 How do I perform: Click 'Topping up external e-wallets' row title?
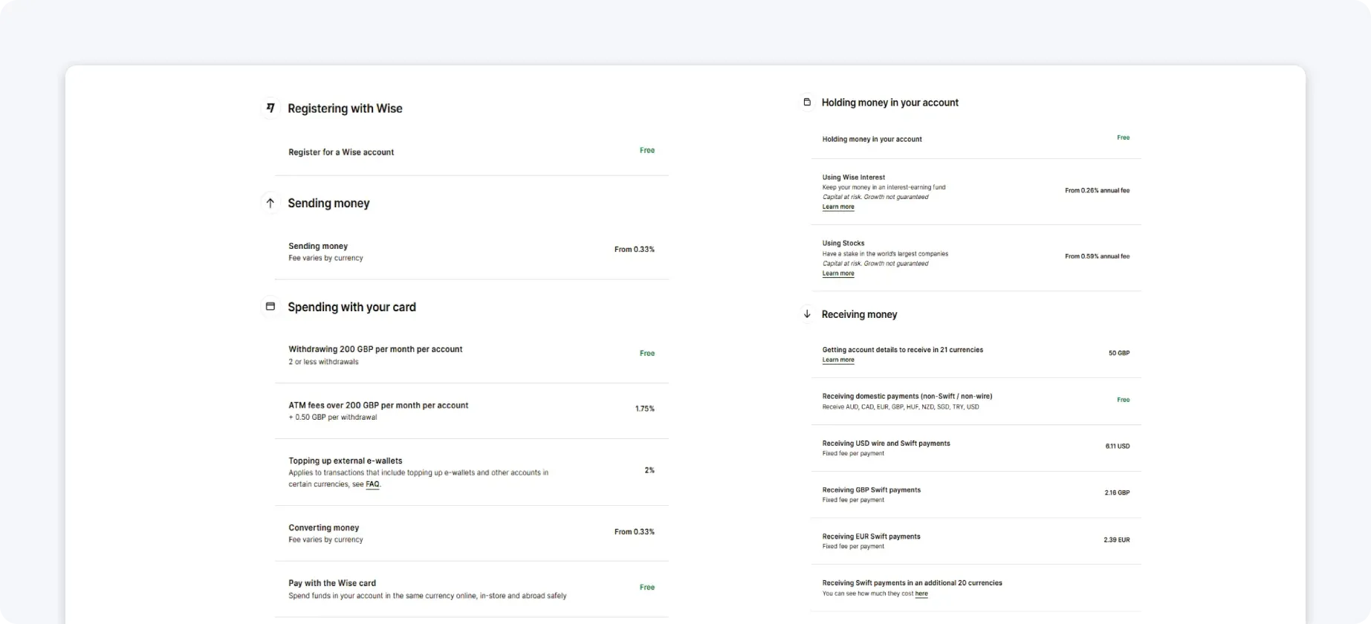(346, 461)
